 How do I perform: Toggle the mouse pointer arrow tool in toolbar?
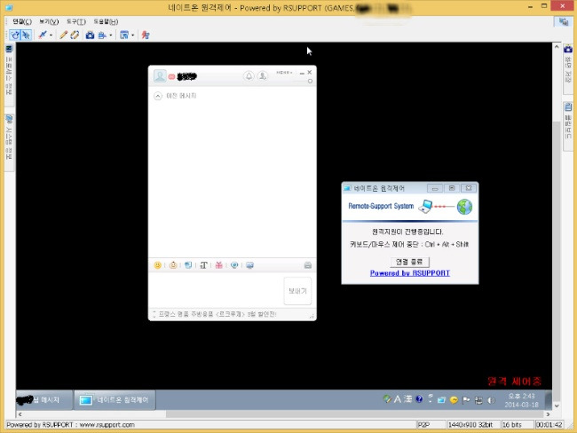26,35
